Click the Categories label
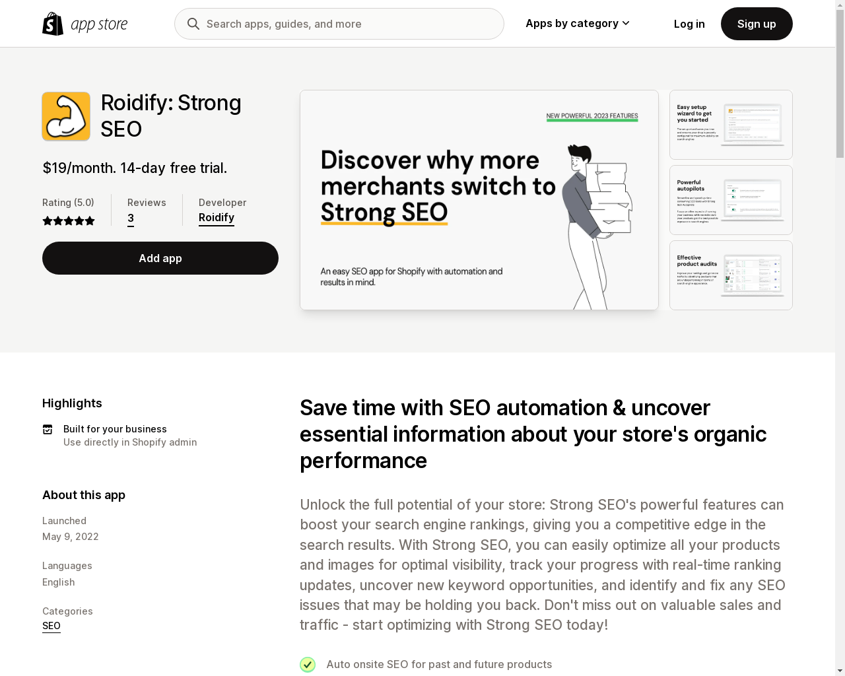This screenshot has width=845, height=676. pyautogui.click(x=67, y=611)
